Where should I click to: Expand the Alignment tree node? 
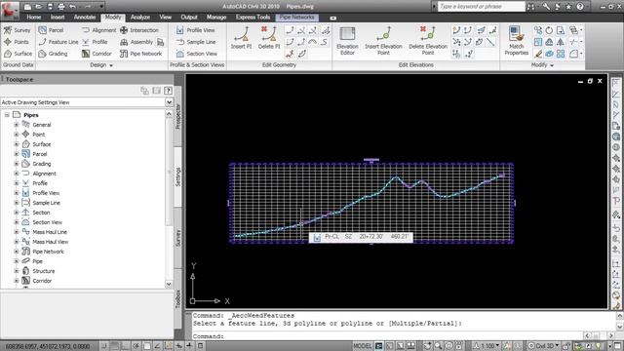click(17, 174)
